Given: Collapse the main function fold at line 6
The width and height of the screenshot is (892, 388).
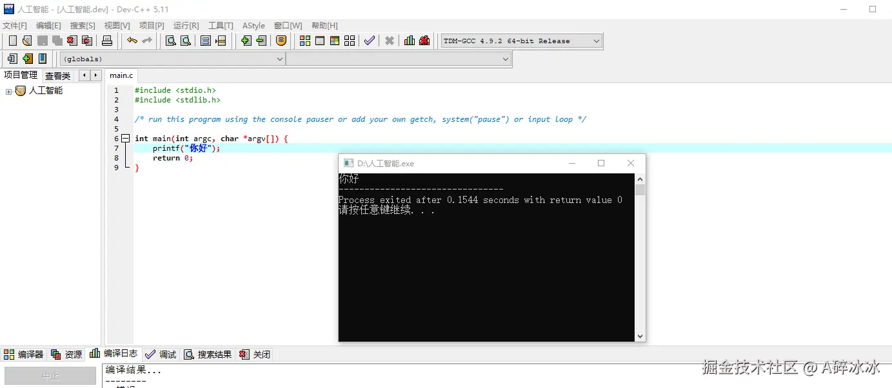Looking at the screenshot, I should click(125, 138).
